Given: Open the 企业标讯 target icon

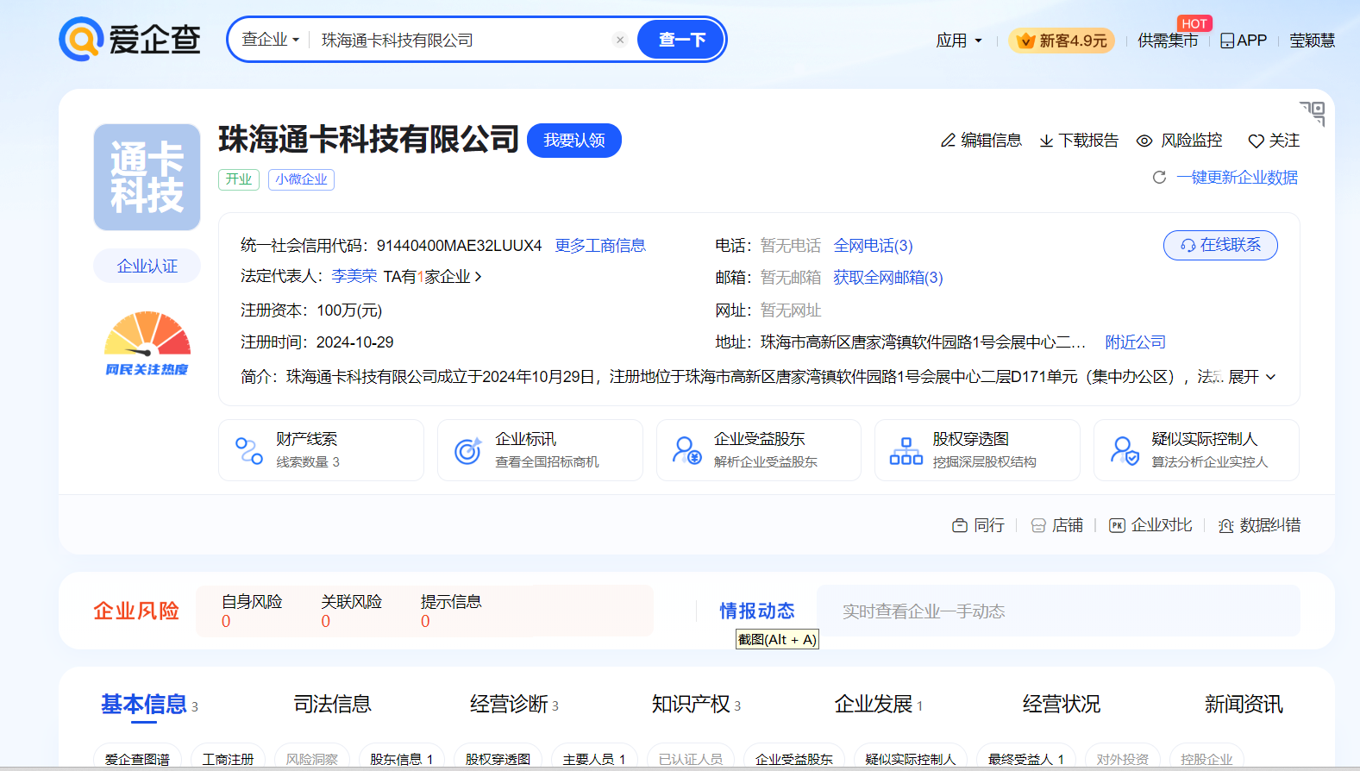Looking at the screenshot, I should (x=467, y=450).
